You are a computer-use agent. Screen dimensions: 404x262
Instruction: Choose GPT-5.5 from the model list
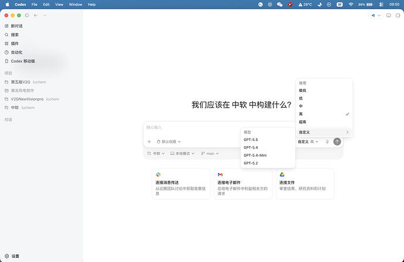point(268,140)
